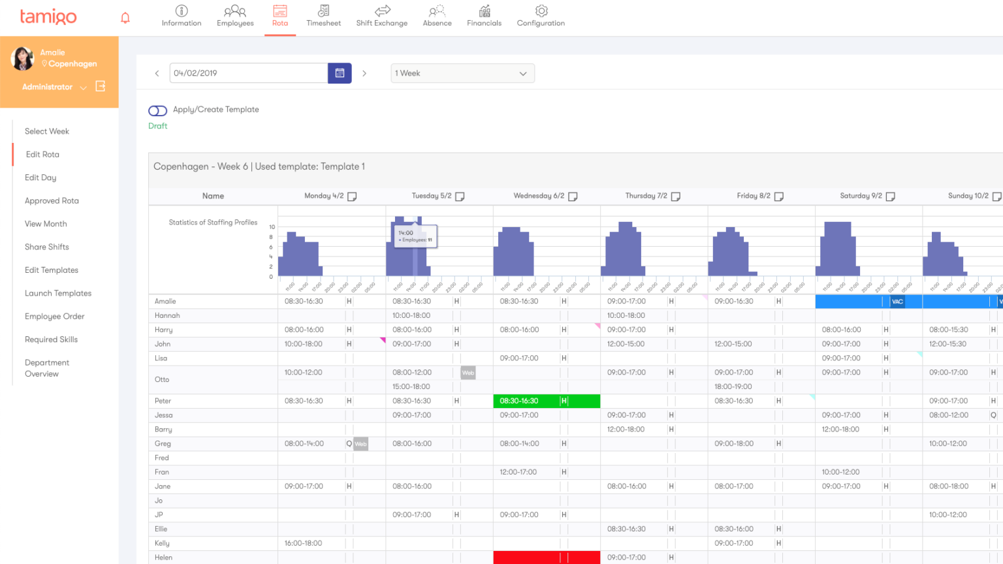View the Employees section

click(234, 16)
